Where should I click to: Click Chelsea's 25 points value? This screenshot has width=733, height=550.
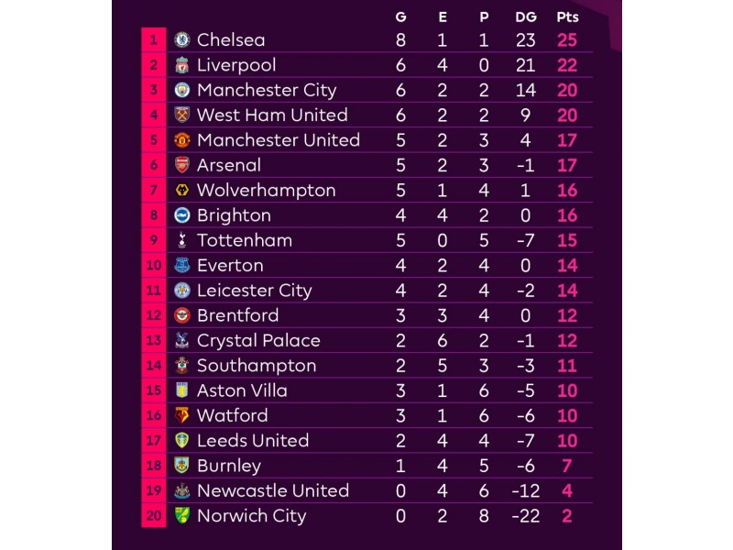click(567, 40)
